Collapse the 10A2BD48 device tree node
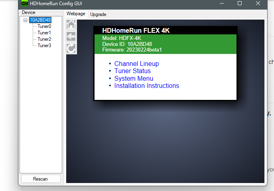274x191 pixels. pos(26,20)
